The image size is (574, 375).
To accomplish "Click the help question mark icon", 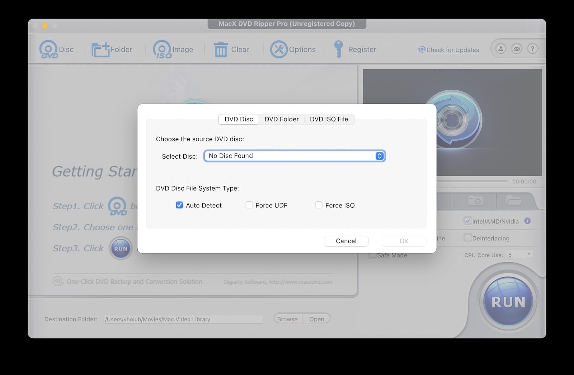I will pyautogui.click(x=533, y=49).
